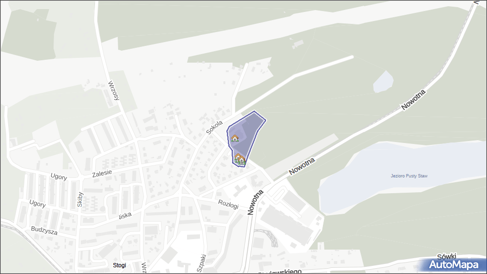Image resolution: width=487 pixels, height=274 pixels.
Task: Click the single house marker near Sokola street
Action: click(x=235, y=138)
